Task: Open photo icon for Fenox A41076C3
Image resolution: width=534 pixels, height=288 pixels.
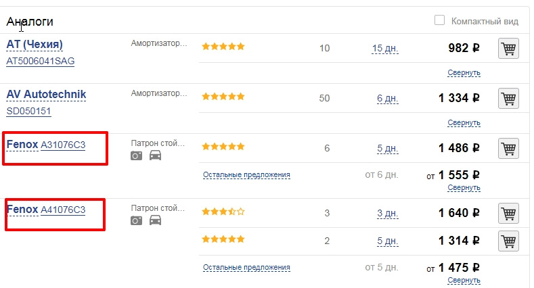Action: pos(136,220)
